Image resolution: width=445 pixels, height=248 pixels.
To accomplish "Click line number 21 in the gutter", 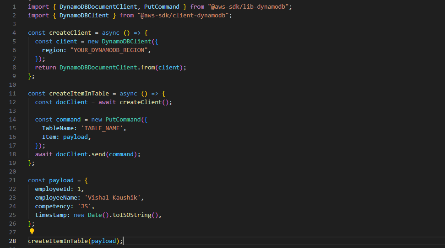I will click(12, 180).
